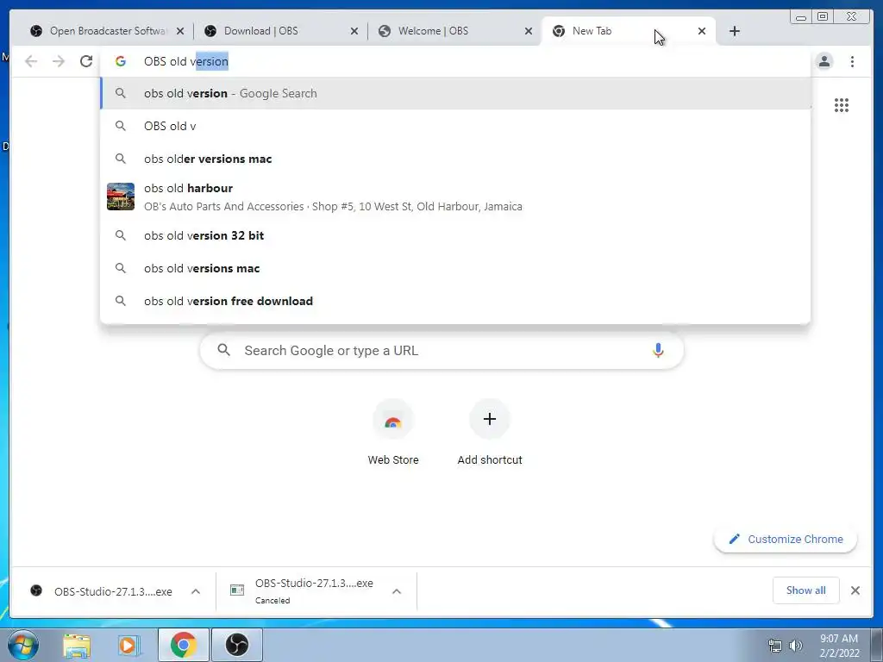The width and height of the screenshot is (883, 662).
Task: Close the Welcome | OBS tab
Action: pos(529,31)
